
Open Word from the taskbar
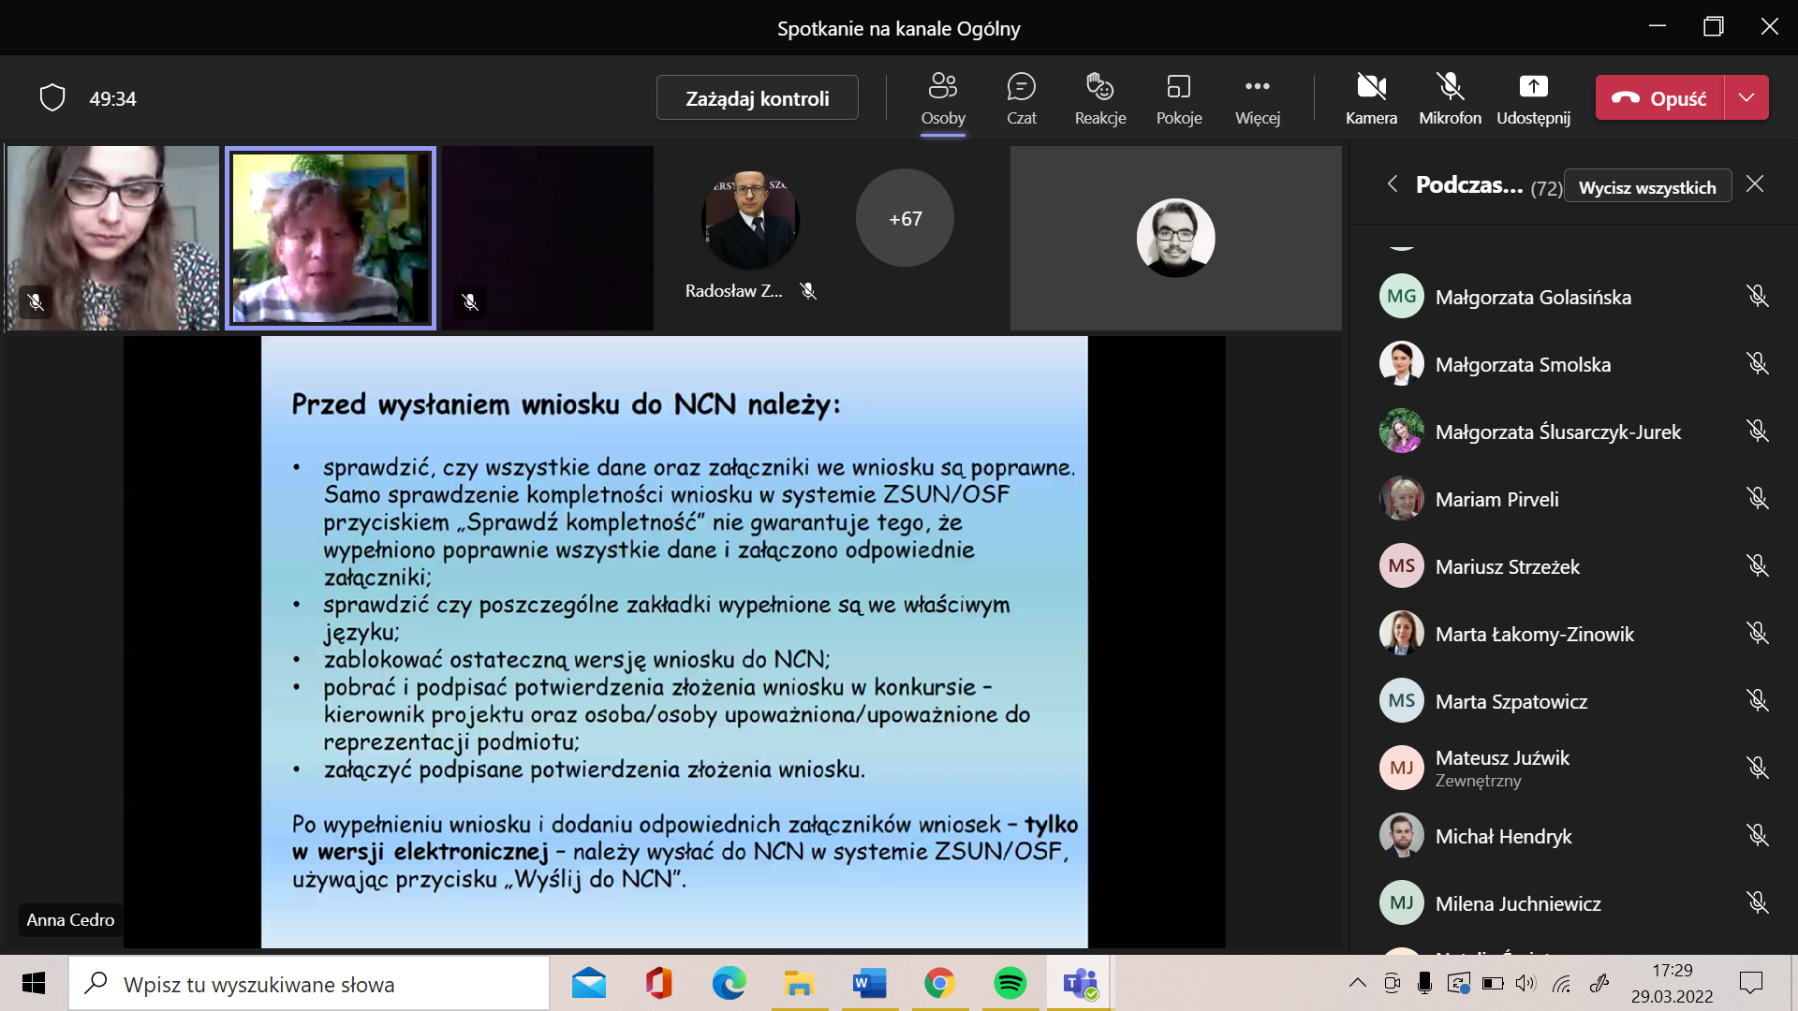(869, 984)
